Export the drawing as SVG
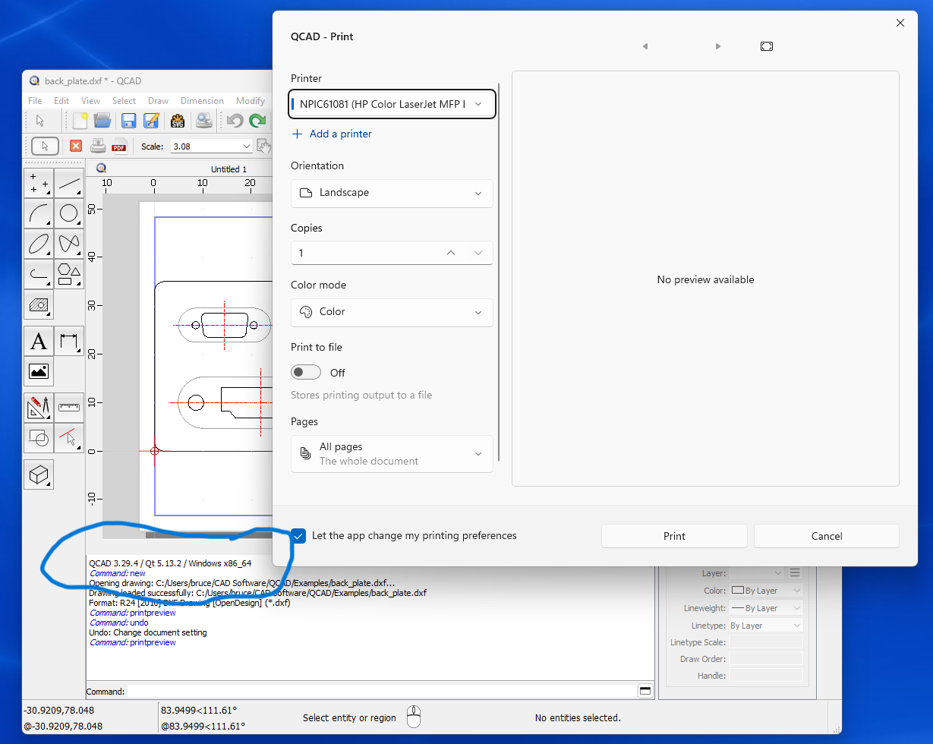933x744 pixels. tap(177, 121)
